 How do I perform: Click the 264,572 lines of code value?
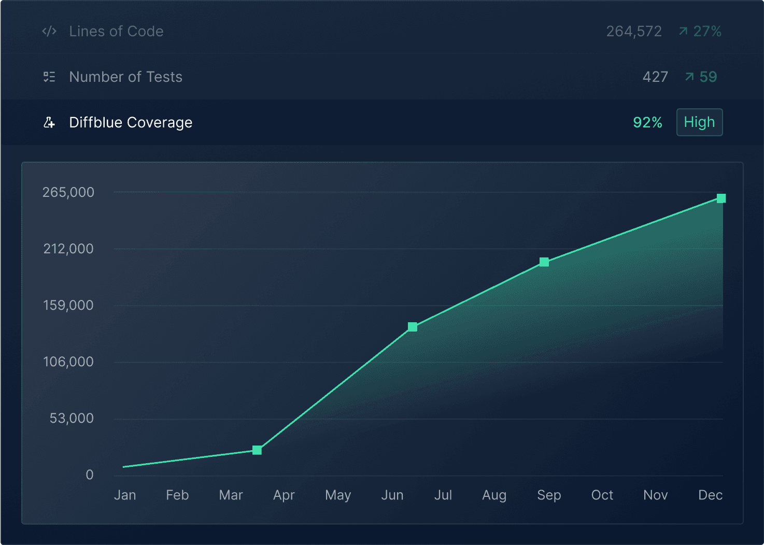tap(633, 32)
